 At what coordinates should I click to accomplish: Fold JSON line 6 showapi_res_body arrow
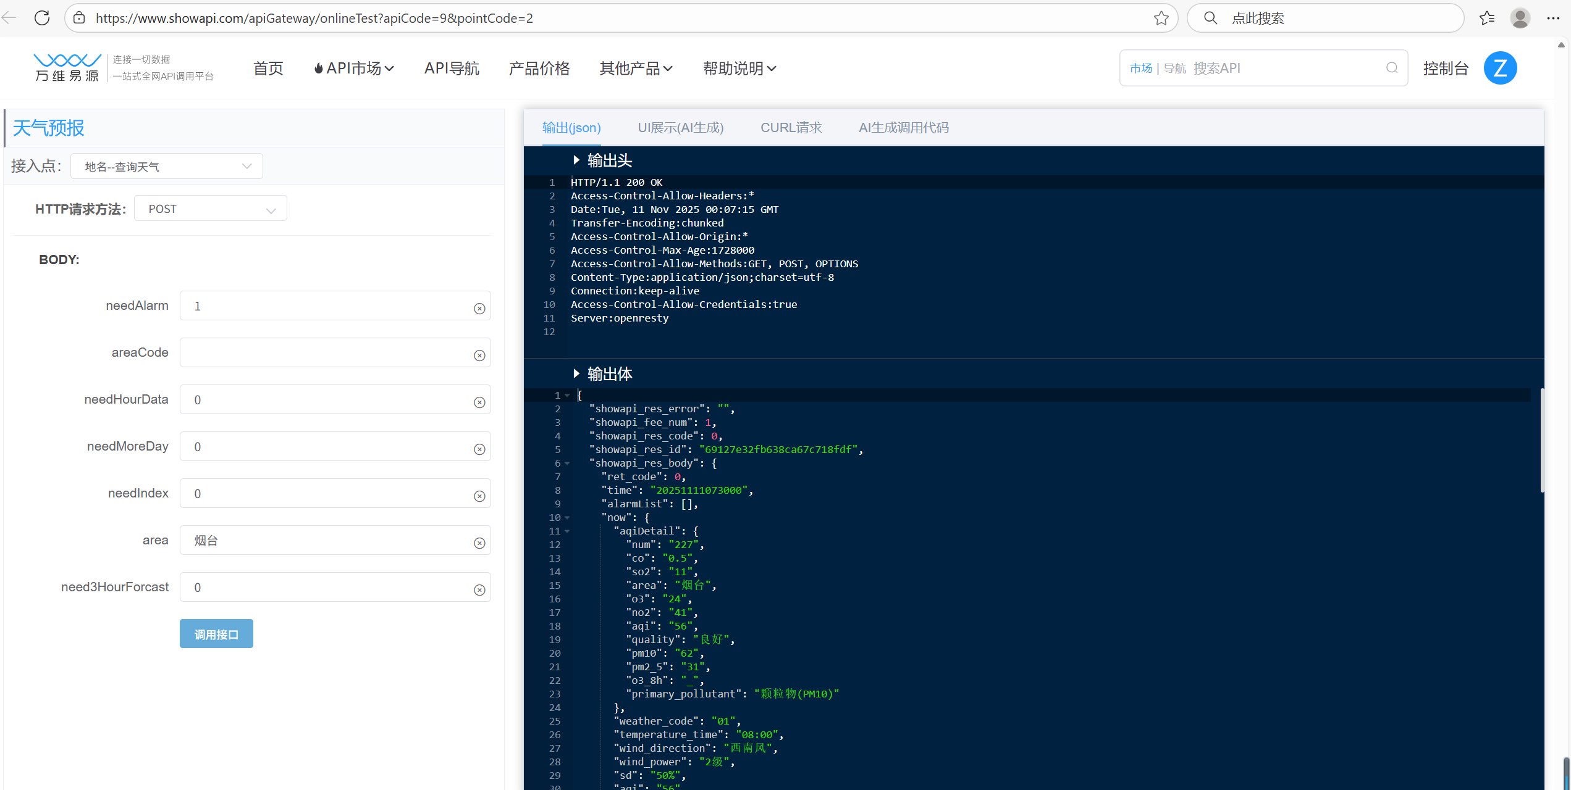(567, 464)
